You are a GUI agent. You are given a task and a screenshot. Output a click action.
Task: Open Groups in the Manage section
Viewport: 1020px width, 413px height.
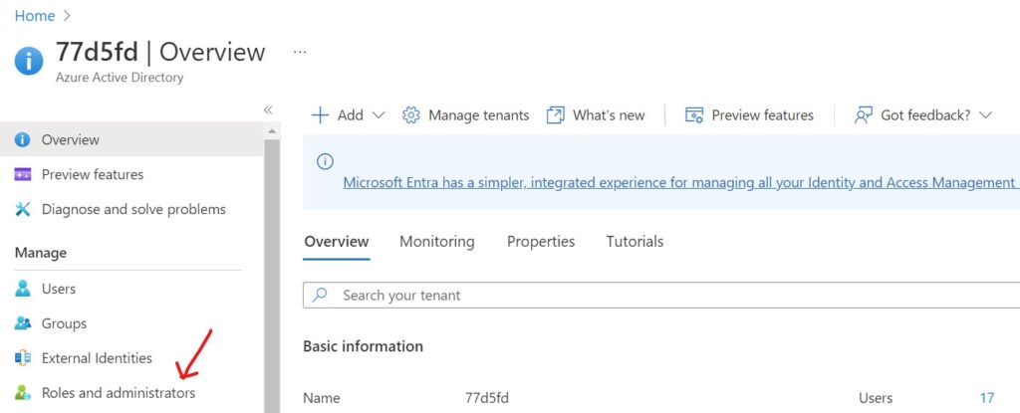(x=64, y=323)
